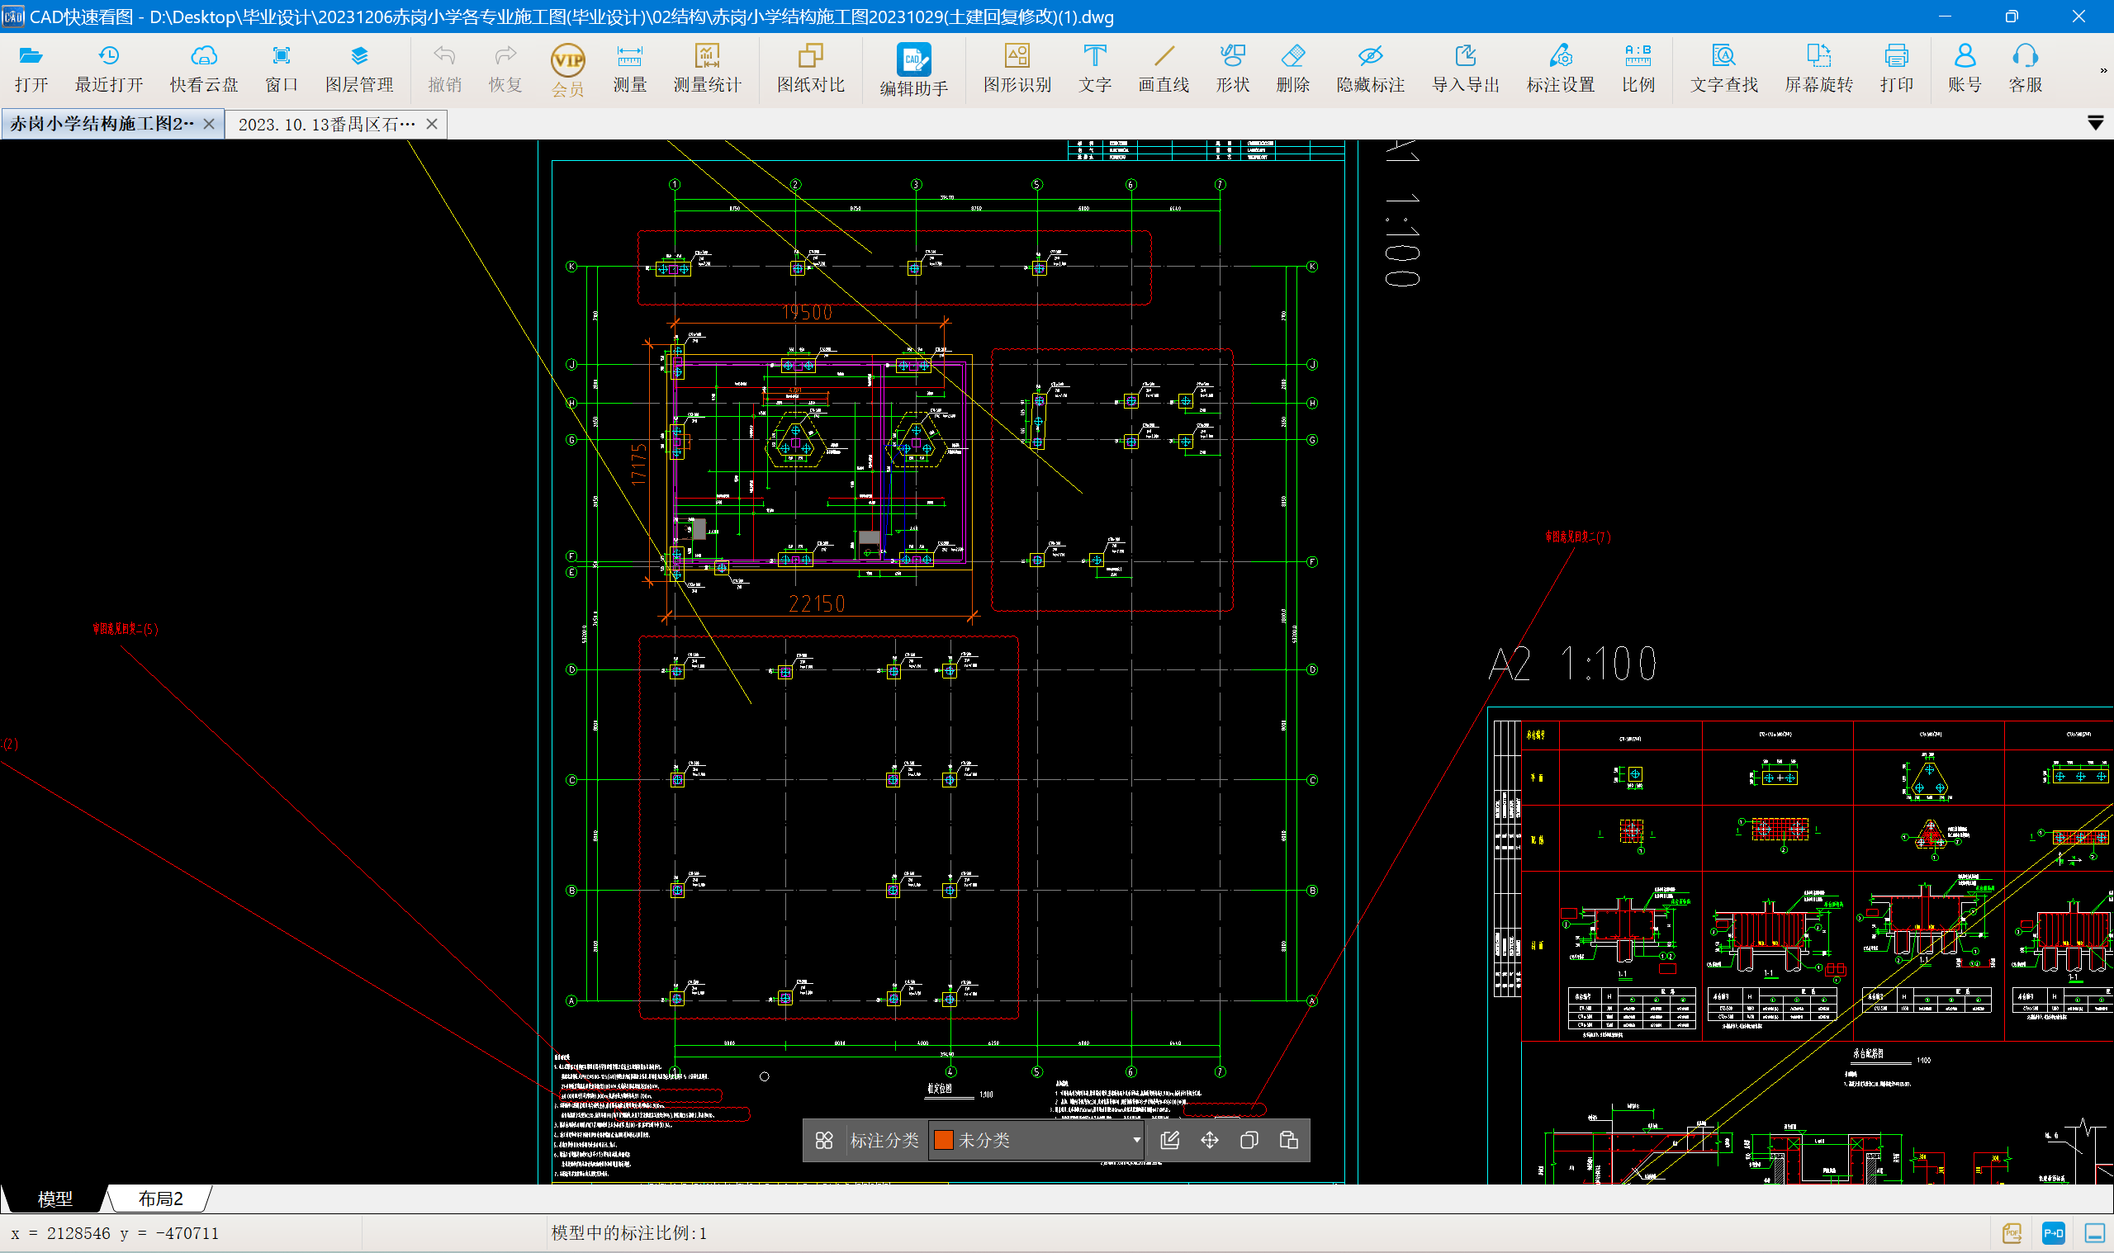
Task: Expand the toolbar overflow chevron
Action: (2103, 71)
